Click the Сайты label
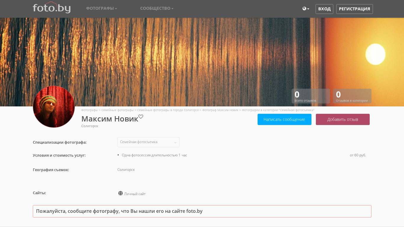The image size is (404, 227). (x=39, y=193)
